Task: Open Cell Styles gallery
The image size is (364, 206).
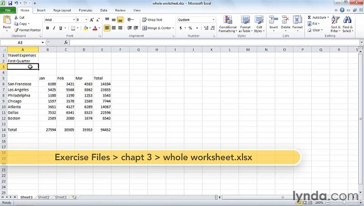Action: click(259, 24)
